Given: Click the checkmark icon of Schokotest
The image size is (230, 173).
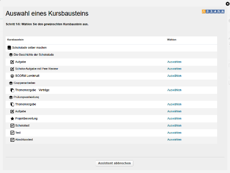Looking at the screenshot, I should coord(12,126).
